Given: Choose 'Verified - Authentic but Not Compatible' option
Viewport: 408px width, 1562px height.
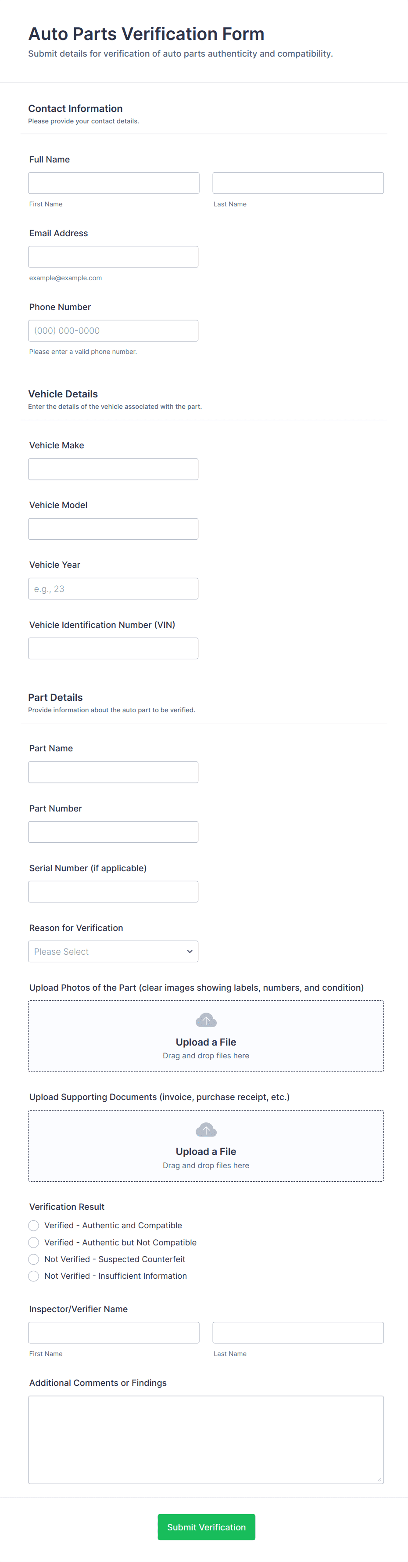Looking at the screenshot, I should 34,1242.
